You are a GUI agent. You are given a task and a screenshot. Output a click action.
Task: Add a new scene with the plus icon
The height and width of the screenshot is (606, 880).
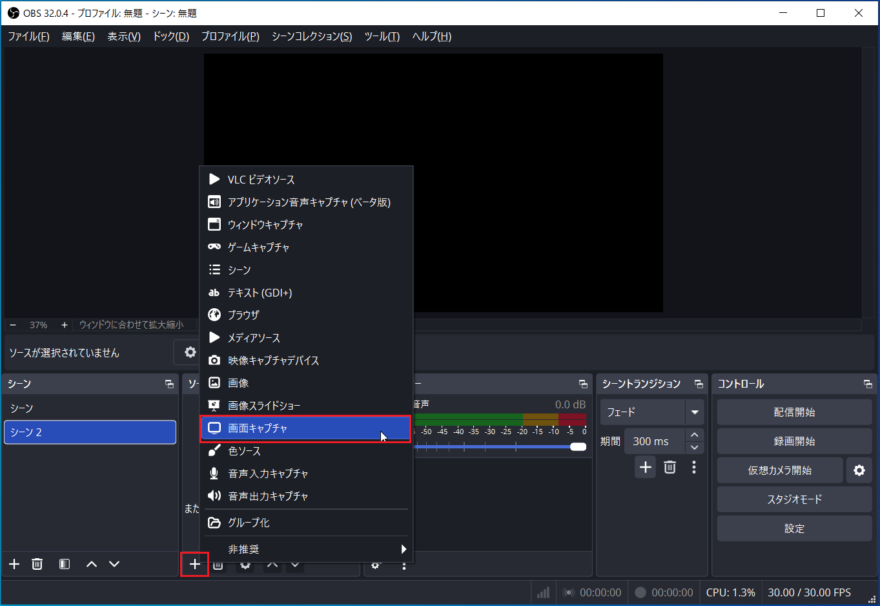(14, 564)
